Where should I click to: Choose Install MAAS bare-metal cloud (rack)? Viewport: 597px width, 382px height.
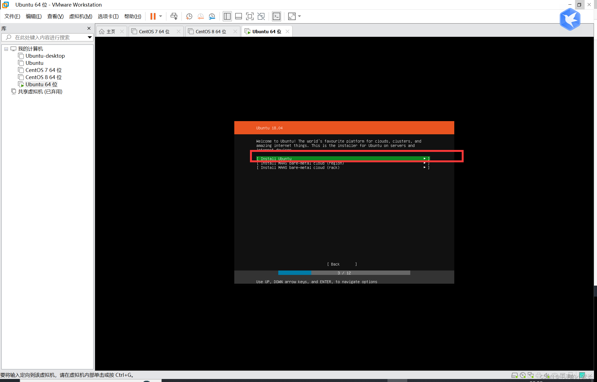pyautogui.click(x=343, y=168)
